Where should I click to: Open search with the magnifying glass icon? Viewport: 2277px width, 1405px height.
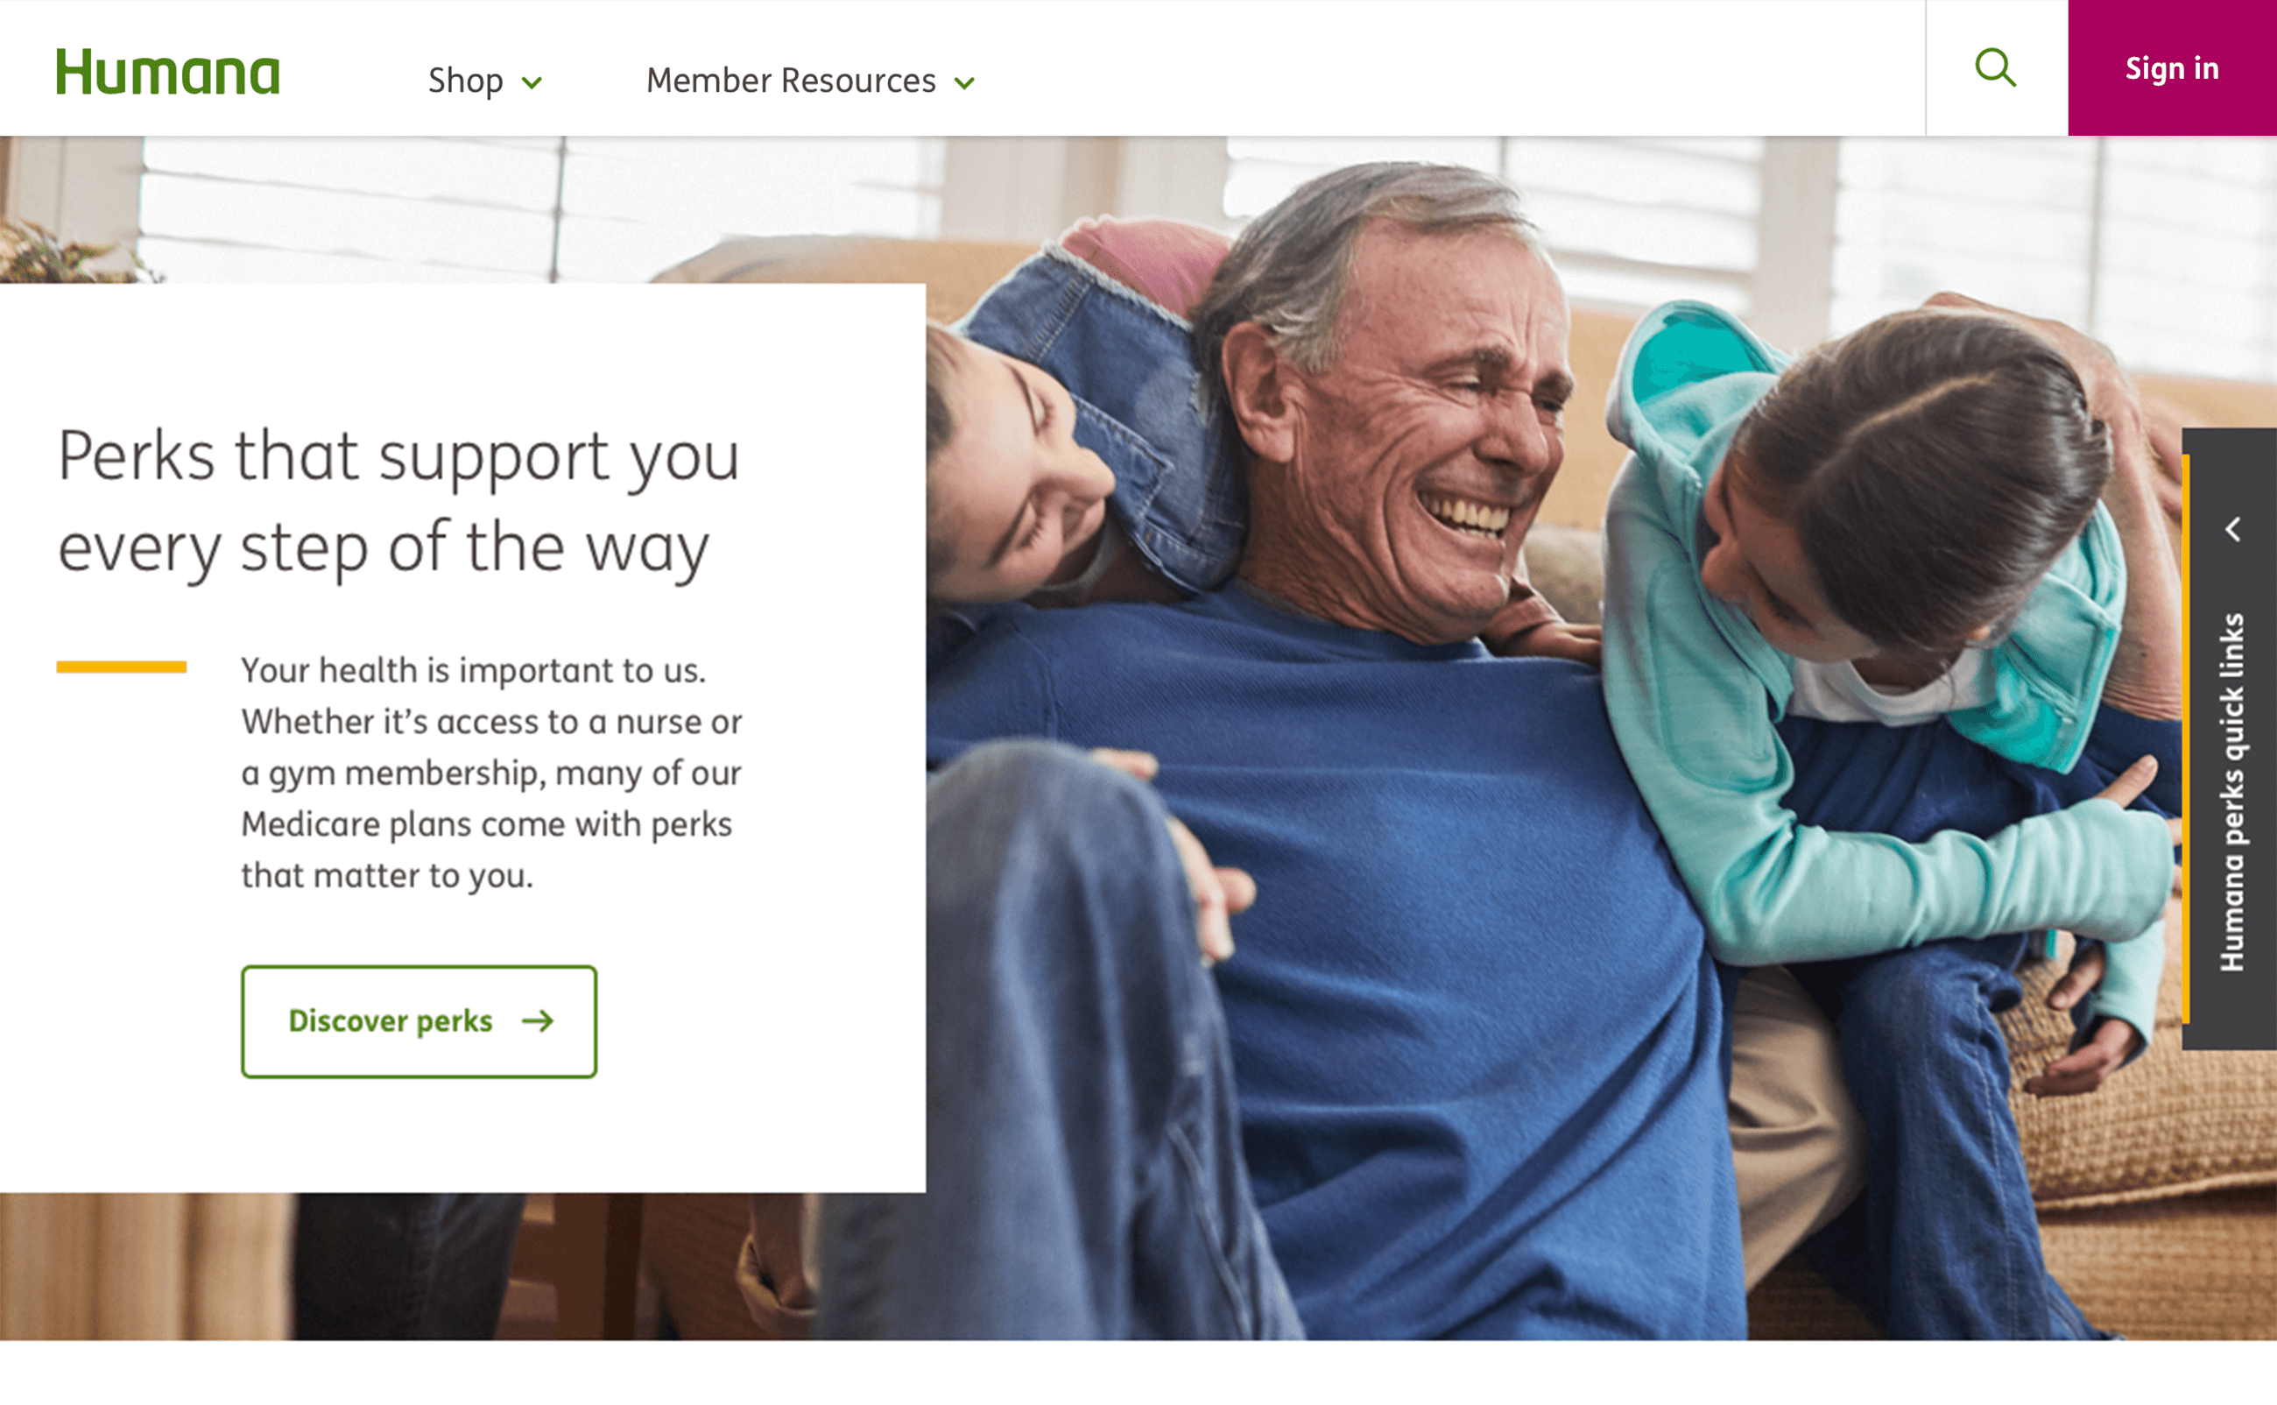1995,67
